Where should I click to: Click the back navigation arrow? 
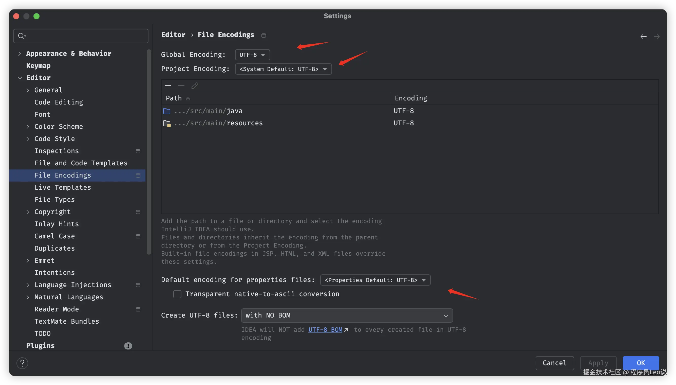coord(643,37)
